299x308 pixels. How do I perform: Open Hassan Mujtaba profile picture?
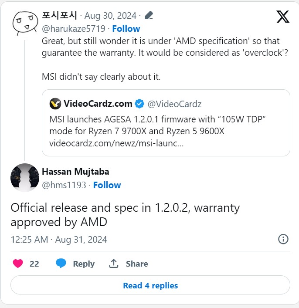tap(25, 178)
